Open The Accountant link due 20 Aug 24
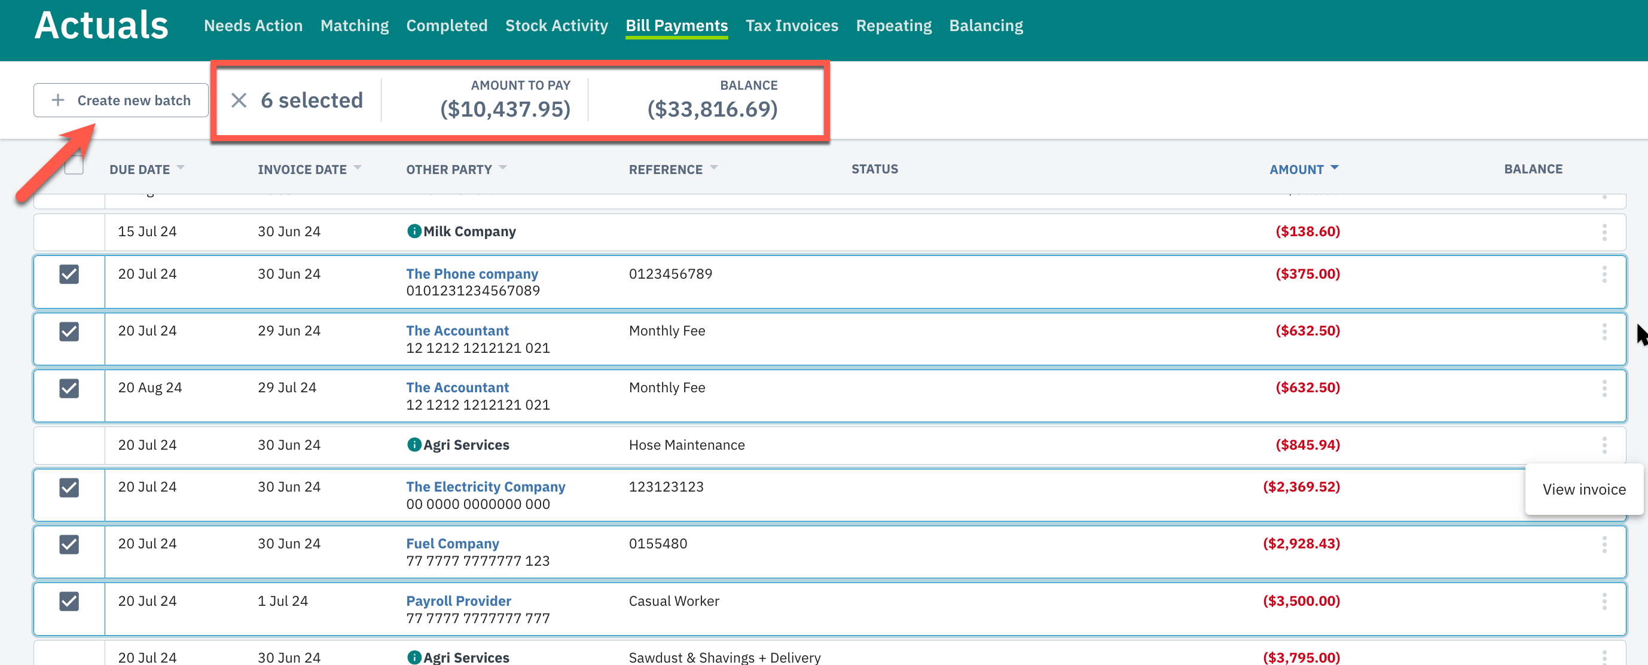1648x665 pixels. coord(457,388)
